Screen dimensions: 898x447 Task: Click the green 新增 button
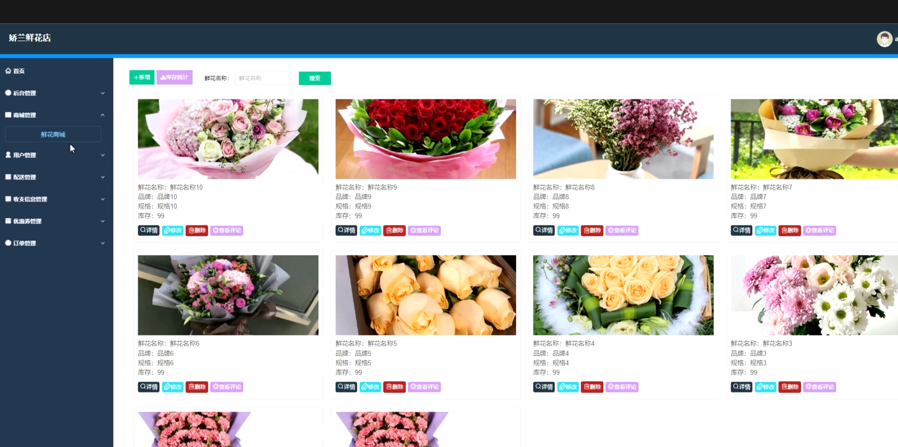click(142, 77)
